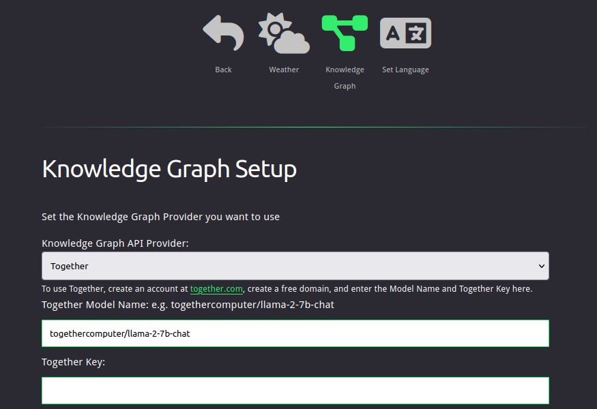Click the chevron on the provider combobox
597x409 pixels.
pyautogui.click(x=541, y=265)
